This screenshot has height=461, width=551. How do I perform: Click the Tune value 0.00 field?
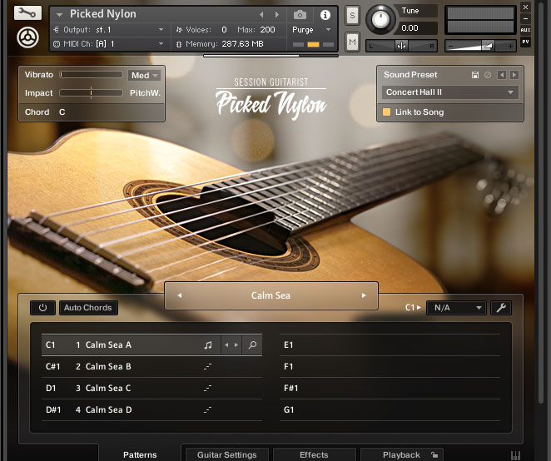416,28
